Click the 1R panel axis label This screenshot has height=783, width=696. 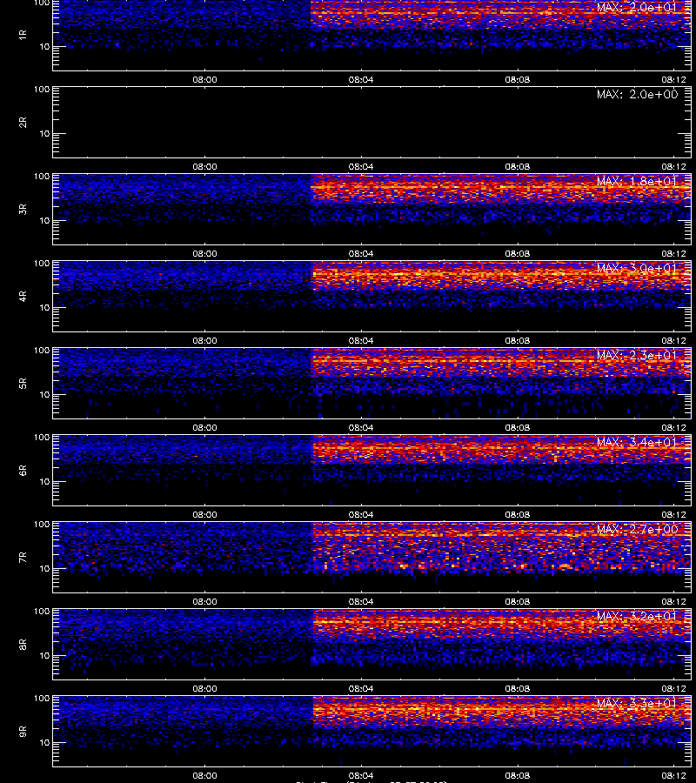[x=23, y=35]
